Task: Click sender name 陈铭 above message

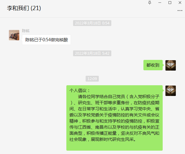Action: pyautogui.click(x=26, y=31)
